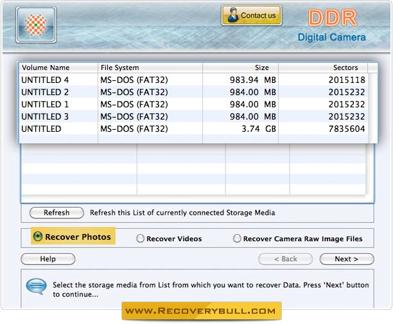The image size is (393, 324).
Task: Click sector count 7835604
Action: pos(347,129)
